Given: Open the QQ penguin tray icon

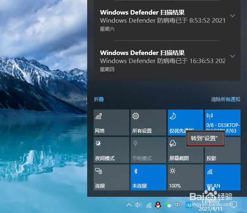Looking at the screenshot, I should click(158, 205).
